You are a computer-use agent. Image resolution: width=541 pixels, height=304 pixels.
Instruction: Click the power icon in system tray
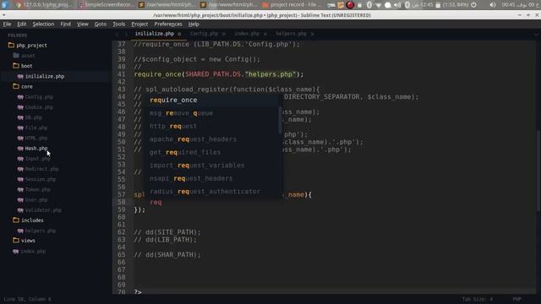[473, 5]
